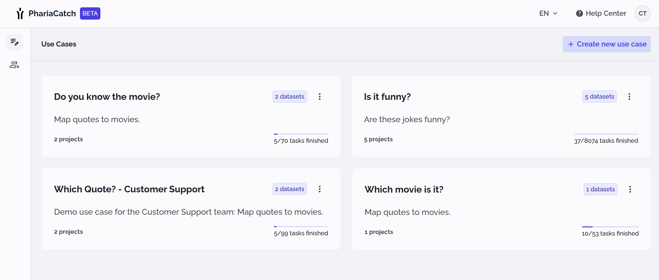Open options menu for 'Do you know the movie?'
This screenshot has height=280, width=659.
pyautogui.click(x=319, y=97)
